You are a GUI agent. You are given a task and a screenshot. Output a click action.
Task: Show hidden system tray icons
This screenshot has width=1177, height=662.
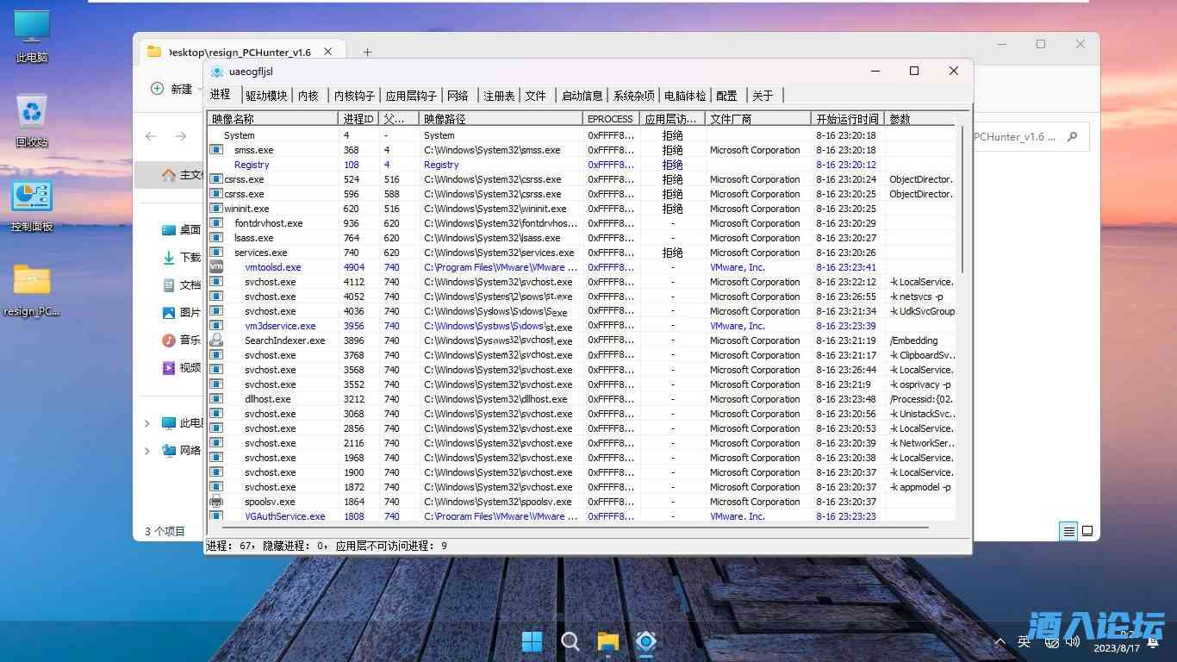coord(1000,641)
